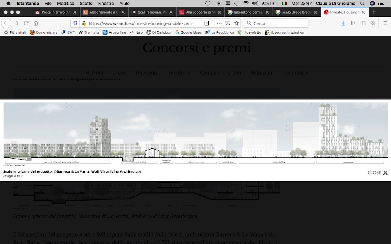This screenshot has width=391, height=244.
Task: Open the Scatto menu
Action: tap(86, 3)
